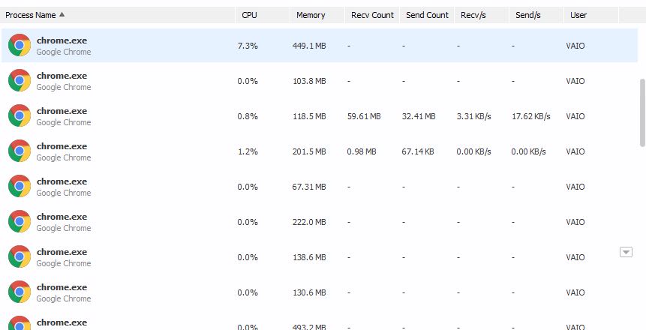This screenshot has width=646, height=330.
Task: Click the Chrome icon of the 222.0 MB process
Action: point(20,221)
